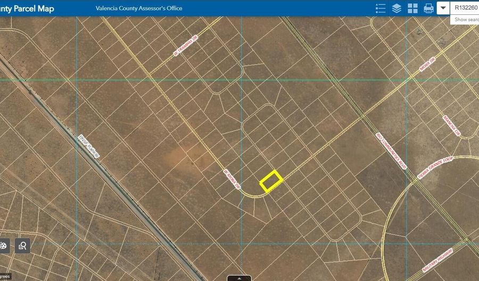Viewport: 479px width, 281px height.
Task: Click the Show search results suggestion
Action: [465, 20]
